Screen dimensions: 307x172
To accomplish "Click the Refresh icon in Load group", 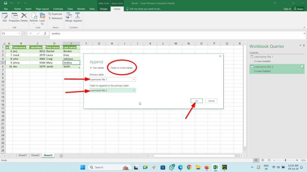I will click(x=34, y=19).
